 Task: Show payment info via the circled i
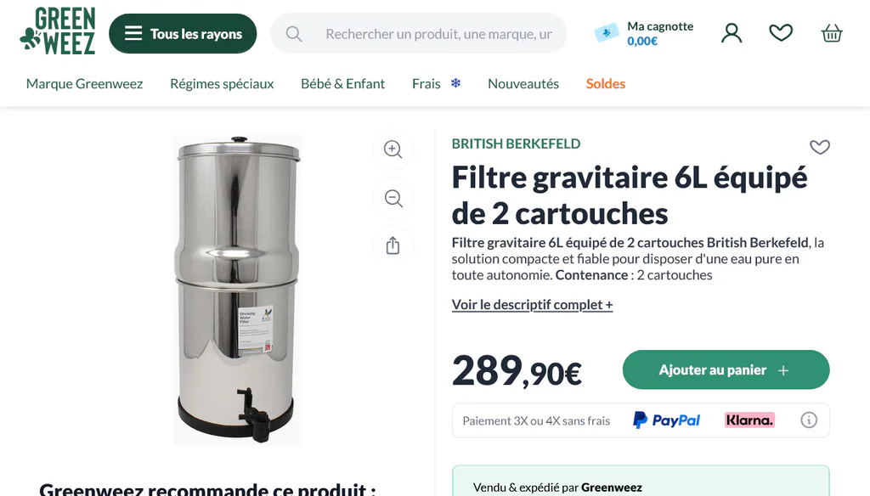point(809,420)
